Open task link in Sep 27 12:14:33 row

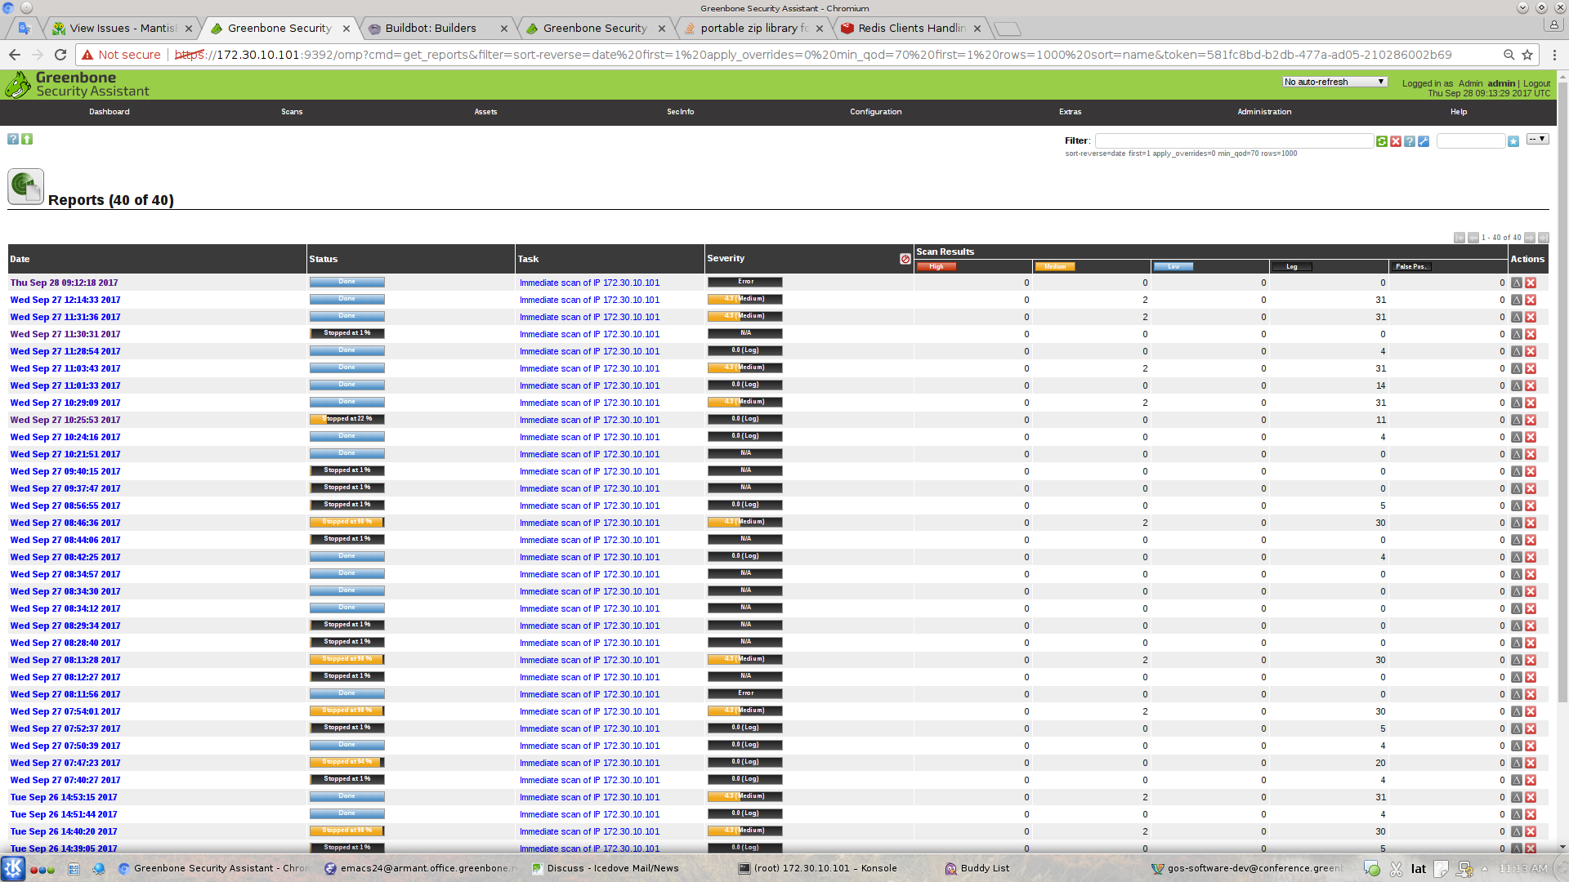(x=589, y=300)
